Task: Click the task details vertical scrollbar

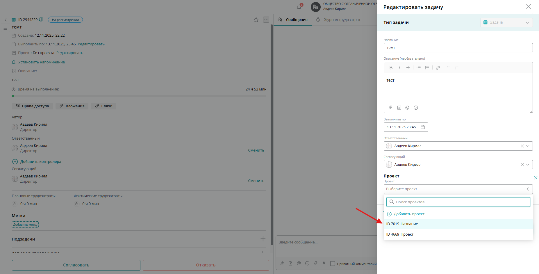Action: (x=272, y=135)
